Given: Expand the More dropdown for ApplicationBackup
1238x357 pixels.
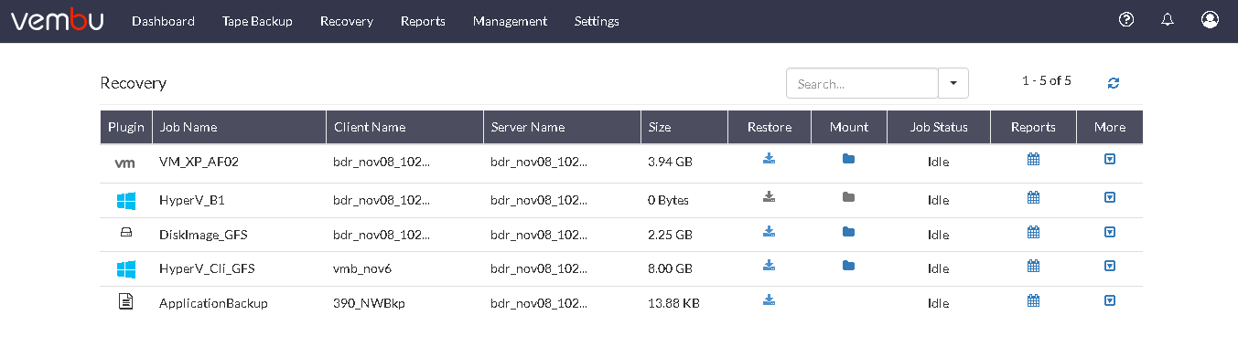Looking at the screenshot, I should (1110, 300).
